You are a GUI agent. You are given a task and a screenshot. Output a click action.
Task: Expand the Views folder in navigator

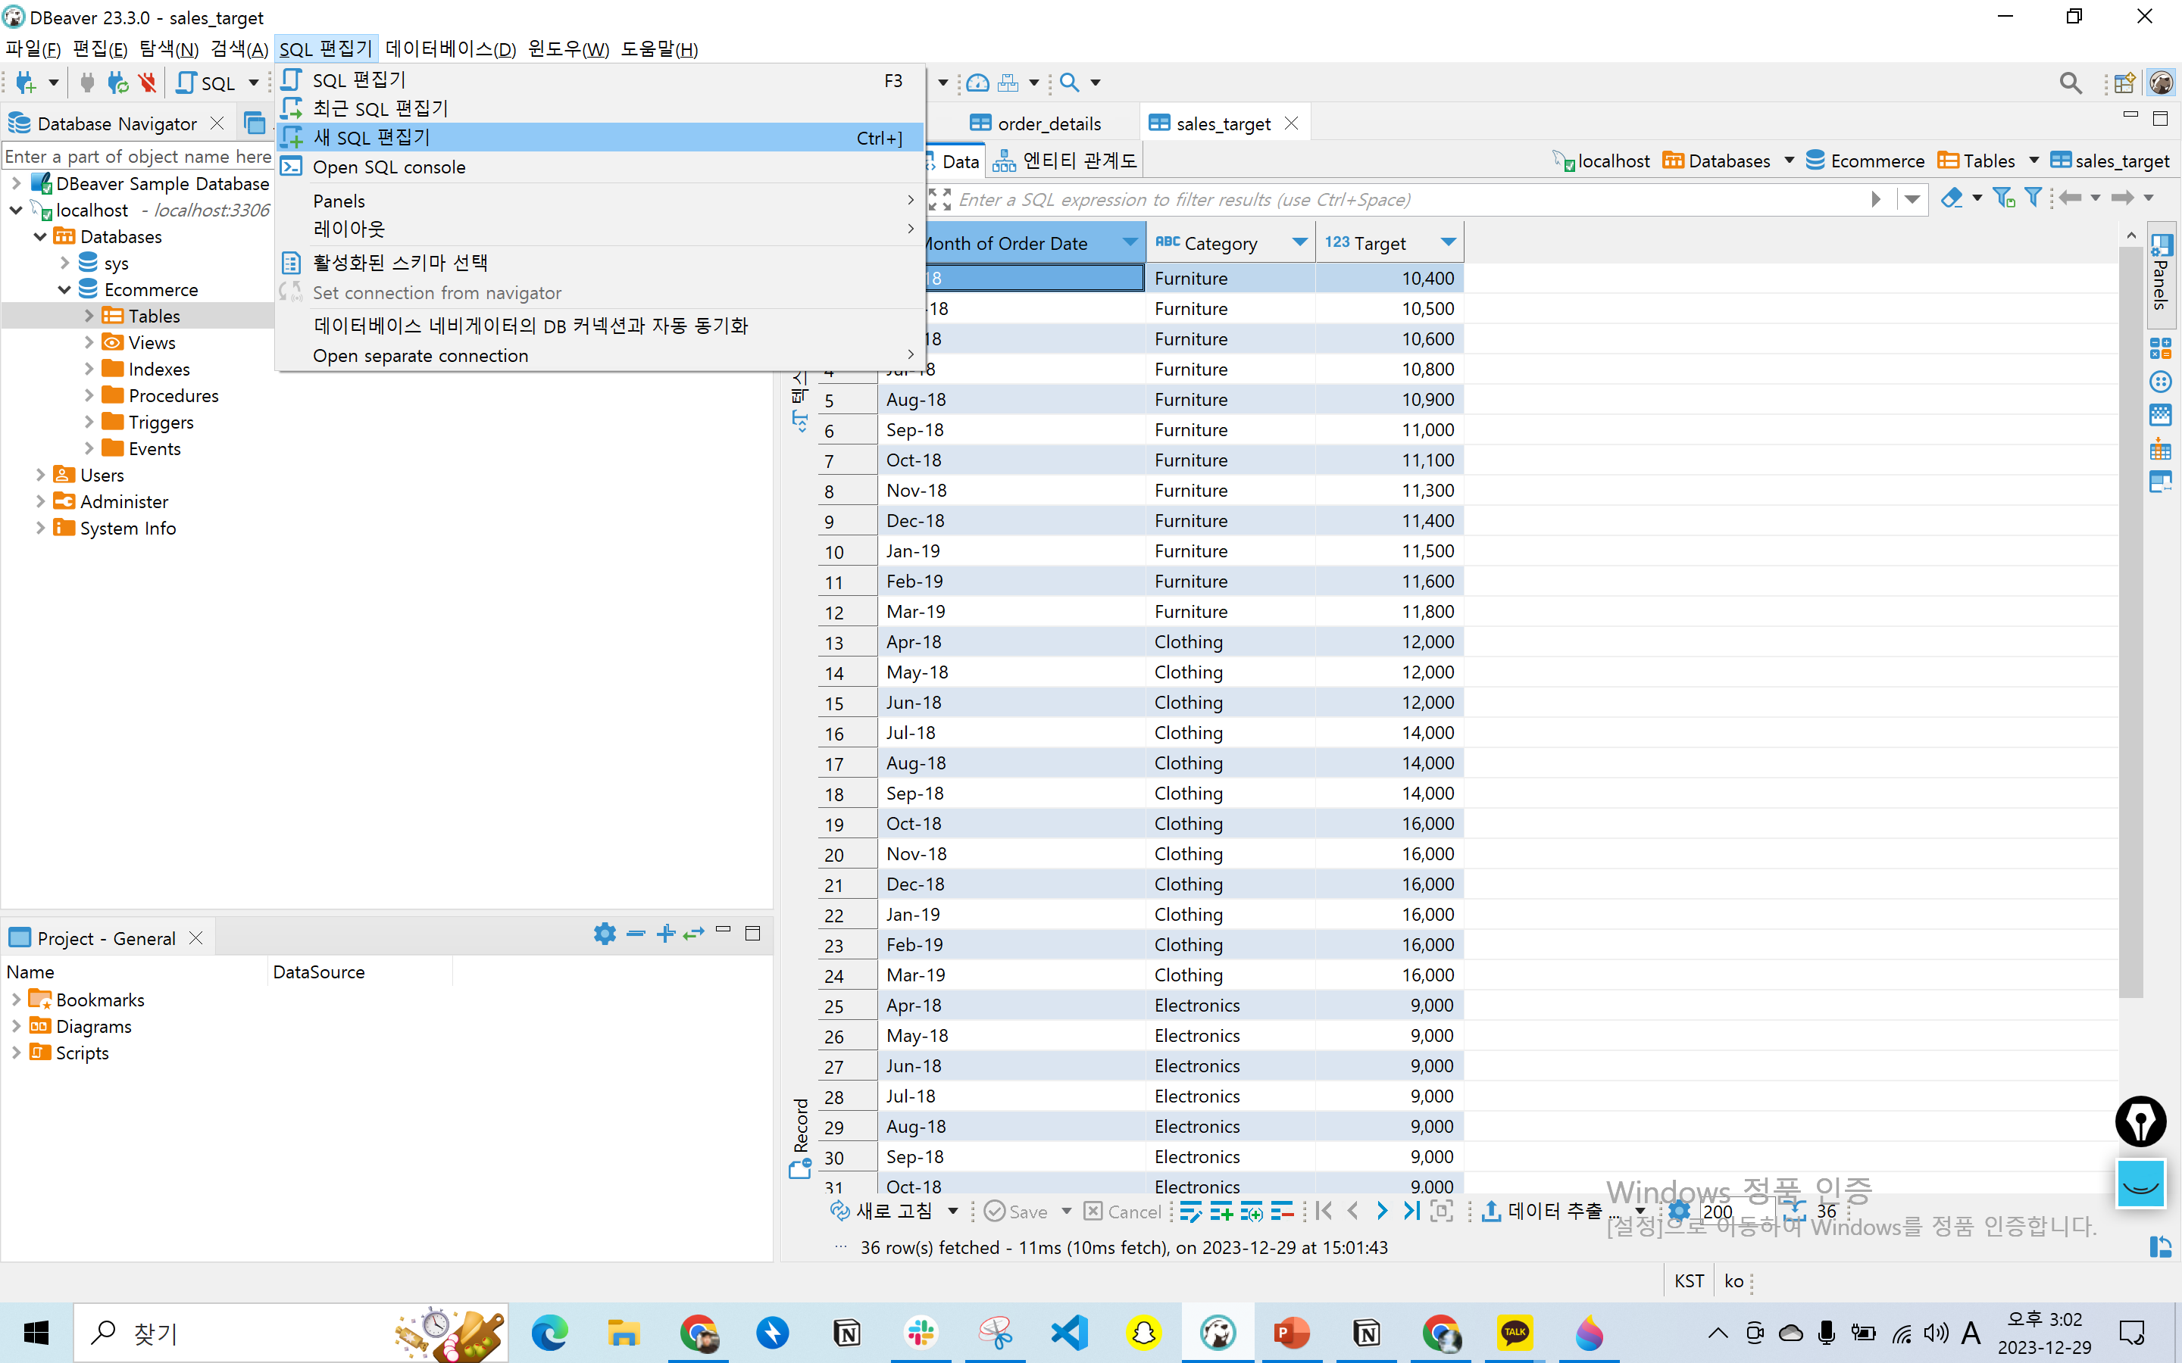click(89, 342)
